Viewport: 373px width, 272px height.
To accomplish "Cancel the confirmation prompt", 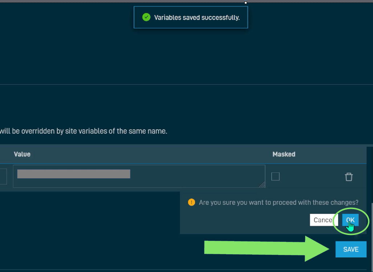I will [324, 220].
